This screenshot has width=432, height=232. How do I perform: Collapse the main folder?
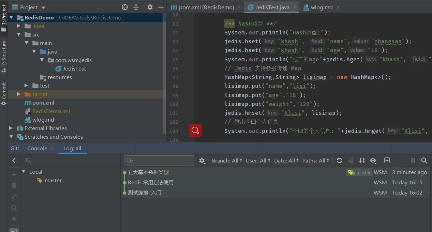click(27, 43)
